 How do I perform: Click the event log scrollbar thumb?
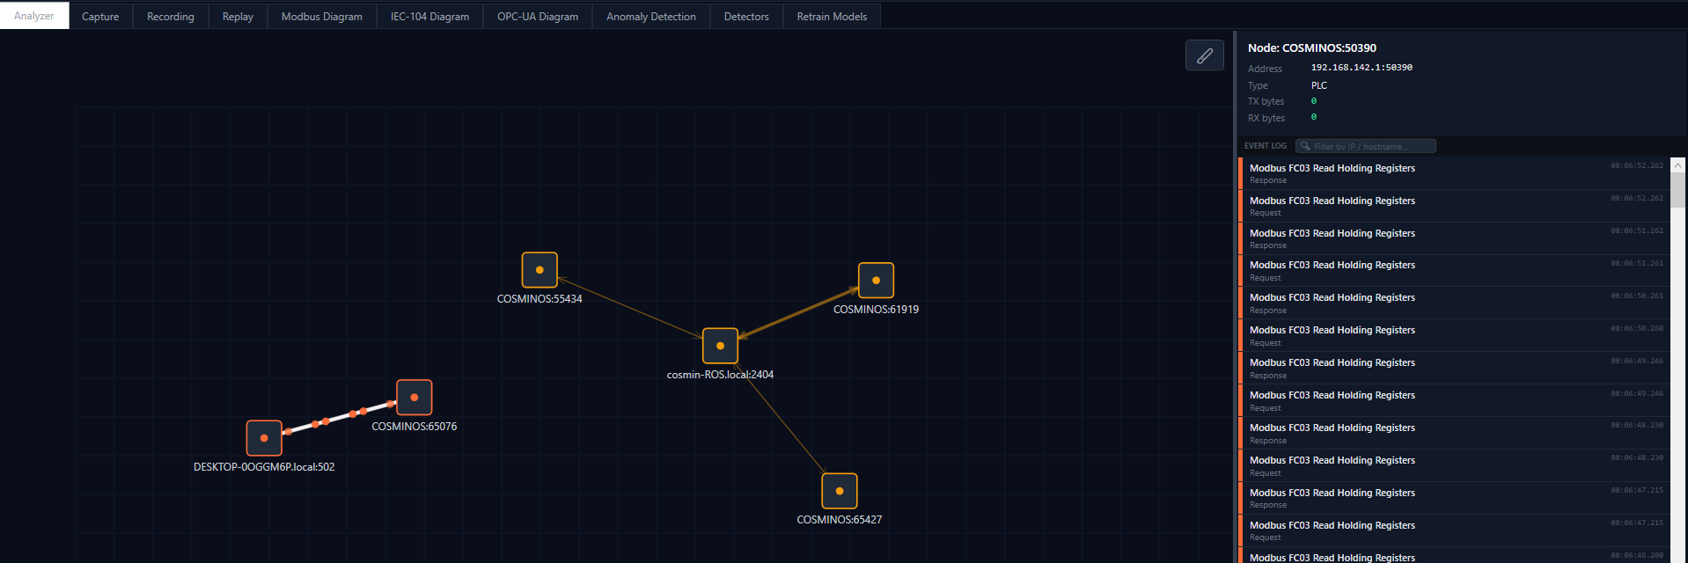coord(1677,189)
